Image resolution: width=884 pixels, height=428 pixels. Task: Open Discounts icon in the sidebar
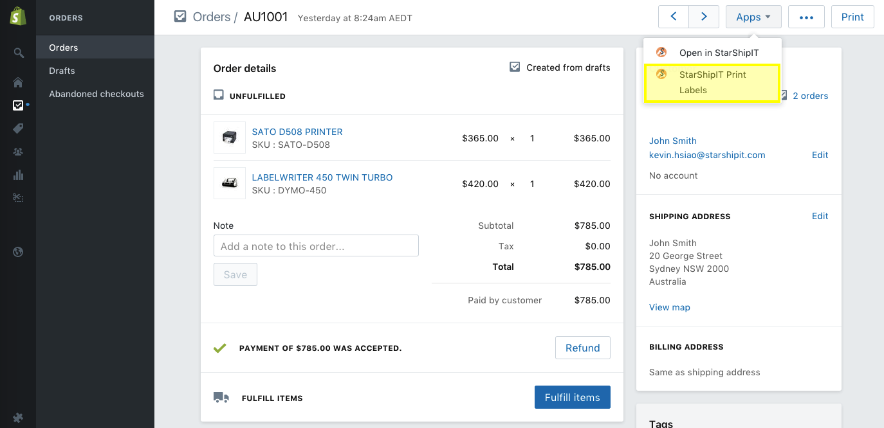click(18, 198)
